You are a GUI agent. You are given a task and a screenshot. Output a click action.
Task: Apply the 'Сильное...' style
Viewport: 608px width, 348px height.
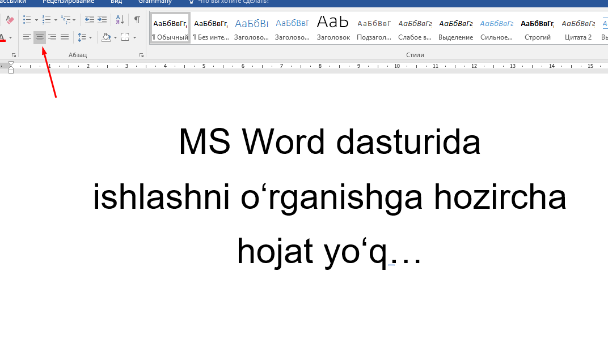point(497,29)
